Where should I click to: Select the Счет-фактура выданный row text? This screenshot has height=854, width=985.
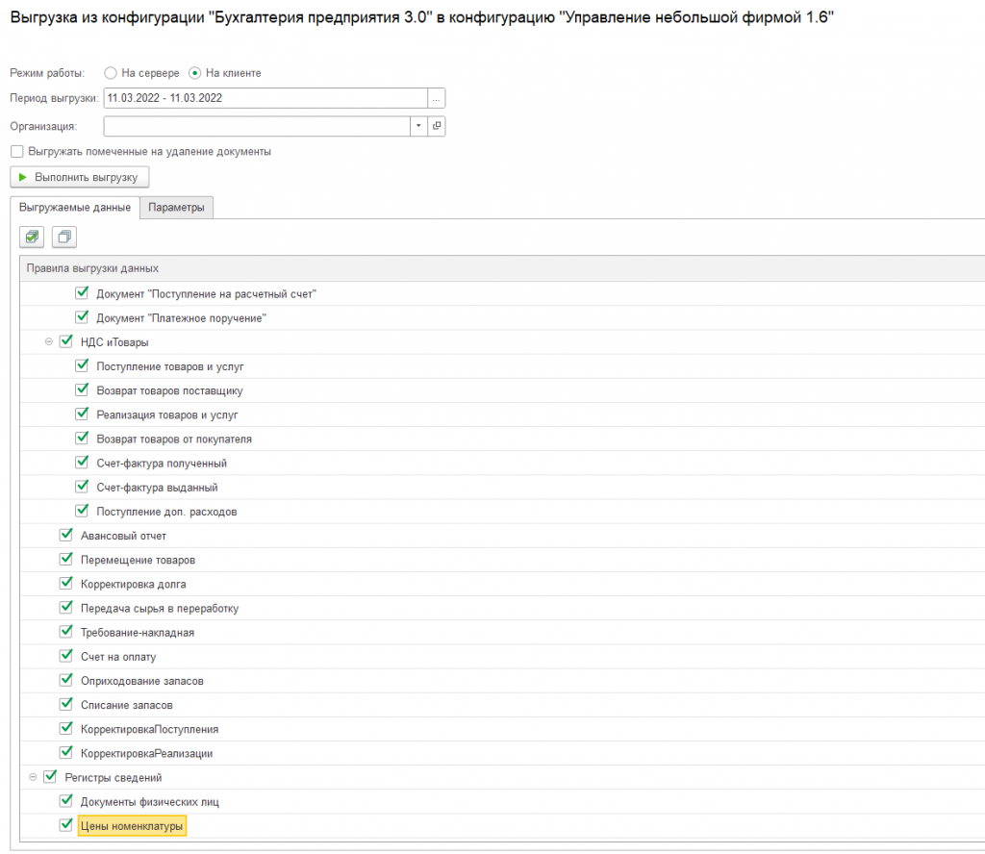click(x=157, y=488)
